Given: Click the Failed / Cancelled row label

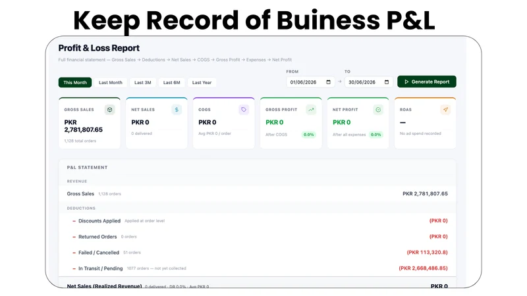Looking at the screenshot, I should click(x=99, y=253).
